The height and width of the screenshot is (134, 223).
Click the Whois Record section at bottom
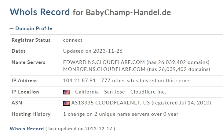click(x=27, y=129)
